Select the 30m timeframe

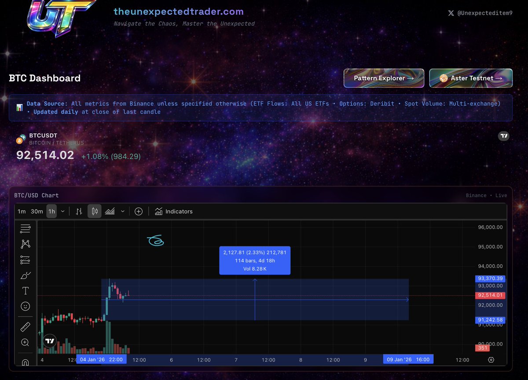tap(37, 211)
